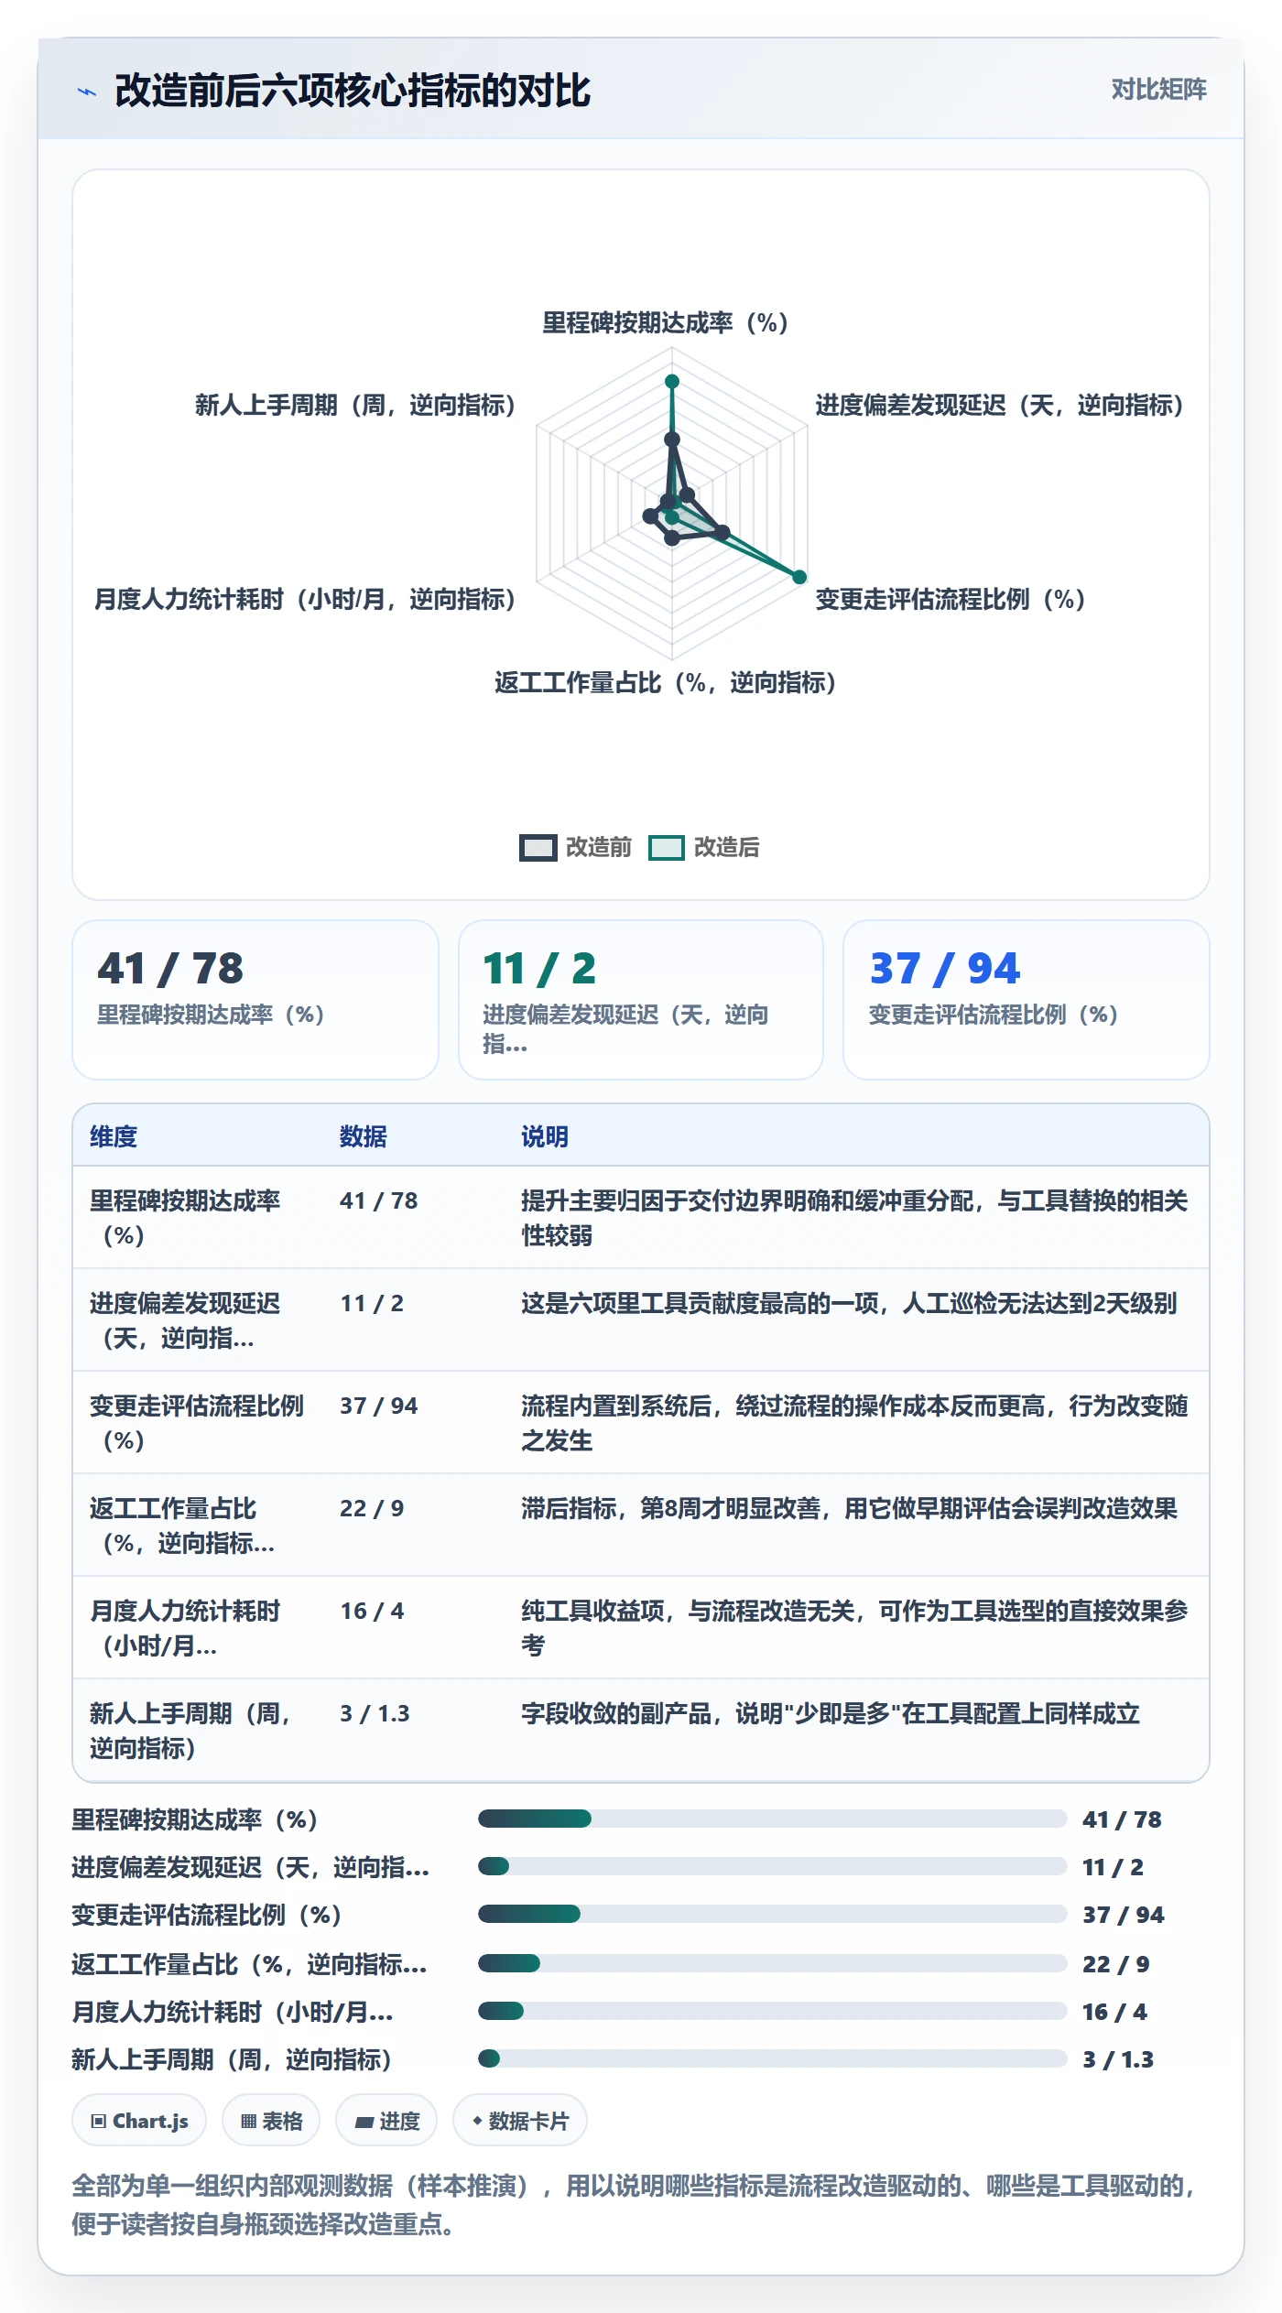Image resolution: width=1282 pixels, height=2313 pixels.
Task: Click the 新人上手周期 progress bar
Action: pos(773,2058)
